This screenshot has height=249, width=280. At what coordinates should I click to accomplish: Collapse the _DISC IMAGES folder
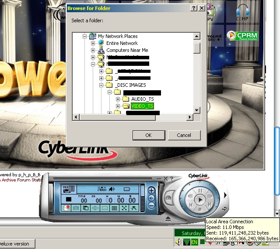(x=101, y=85)
